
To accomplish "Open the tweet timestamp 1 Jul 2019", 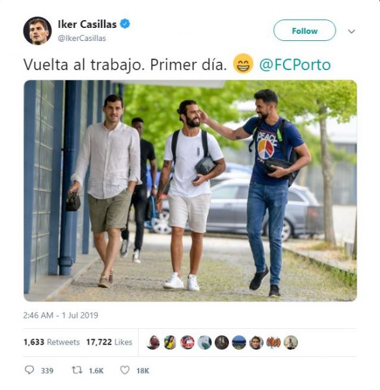I will coord(61,315).
